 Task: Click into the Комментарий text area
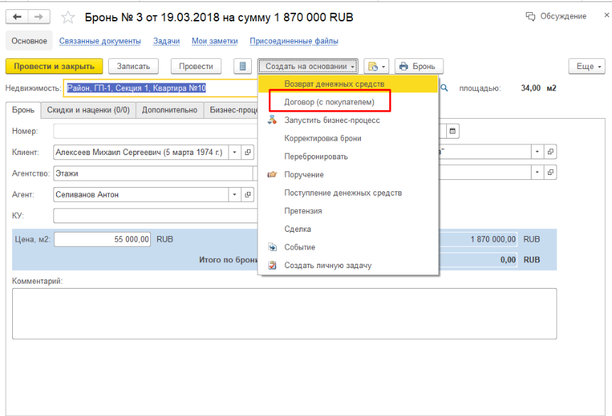tap(284, 313)
